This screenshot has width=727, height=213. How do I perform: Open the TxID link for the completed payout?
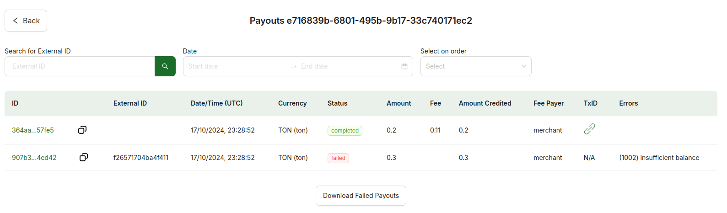pos(589,129)
